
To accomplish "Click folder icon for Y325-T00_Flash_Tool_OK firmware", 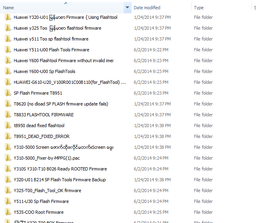I will 8,191.
